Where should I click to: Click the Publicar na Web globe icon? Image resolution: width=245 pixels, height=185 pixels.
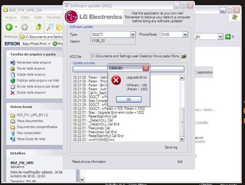pos(13,80)
